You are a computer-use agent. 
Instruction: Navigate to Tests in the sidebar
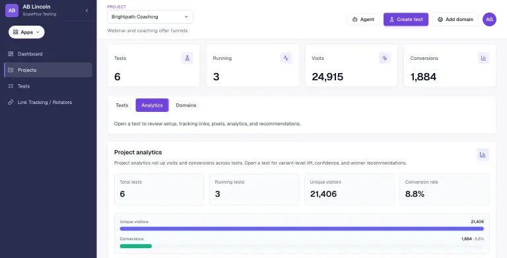pyautogui.click(x=48, y=86)
